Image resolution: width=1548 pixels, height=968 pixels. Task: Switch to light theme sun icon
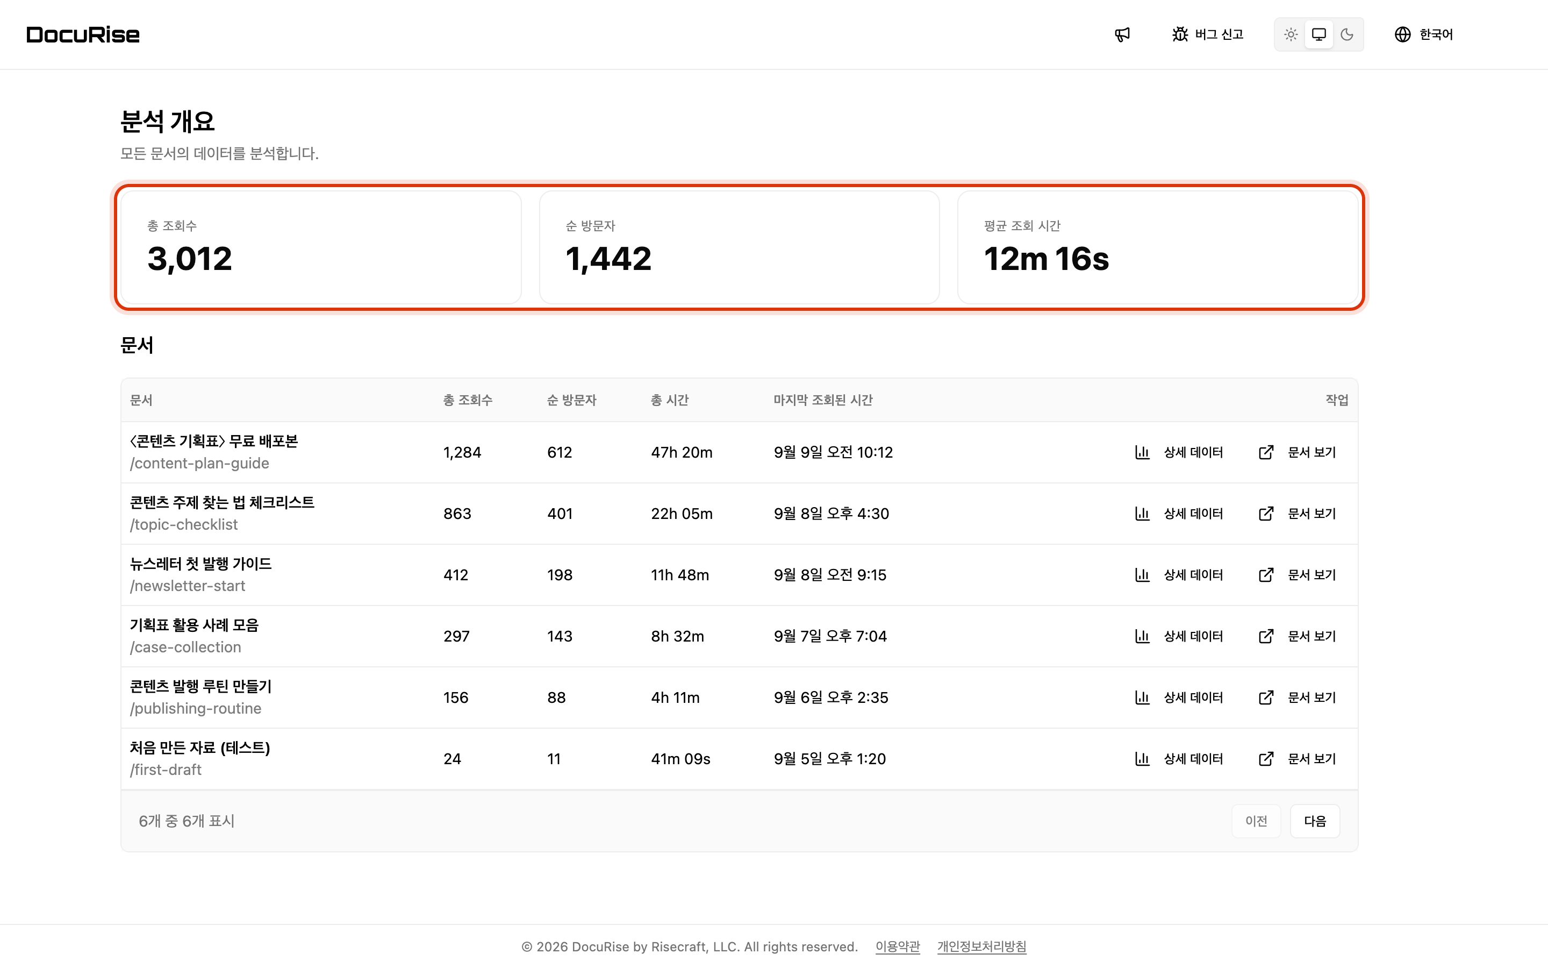[1291, 34]
